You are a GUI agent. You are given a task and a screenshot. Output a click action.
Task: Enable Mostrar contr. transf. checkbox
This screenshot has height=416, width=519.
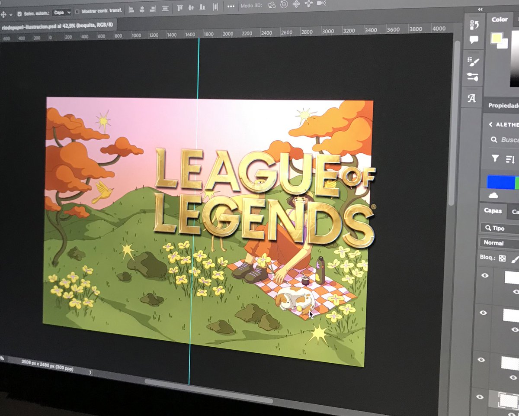[78, 11]
